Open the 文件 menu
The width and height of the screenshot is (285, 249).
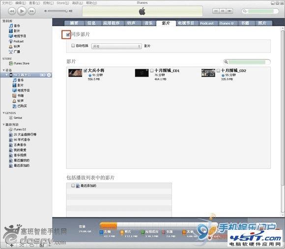[x=7, y=3]
